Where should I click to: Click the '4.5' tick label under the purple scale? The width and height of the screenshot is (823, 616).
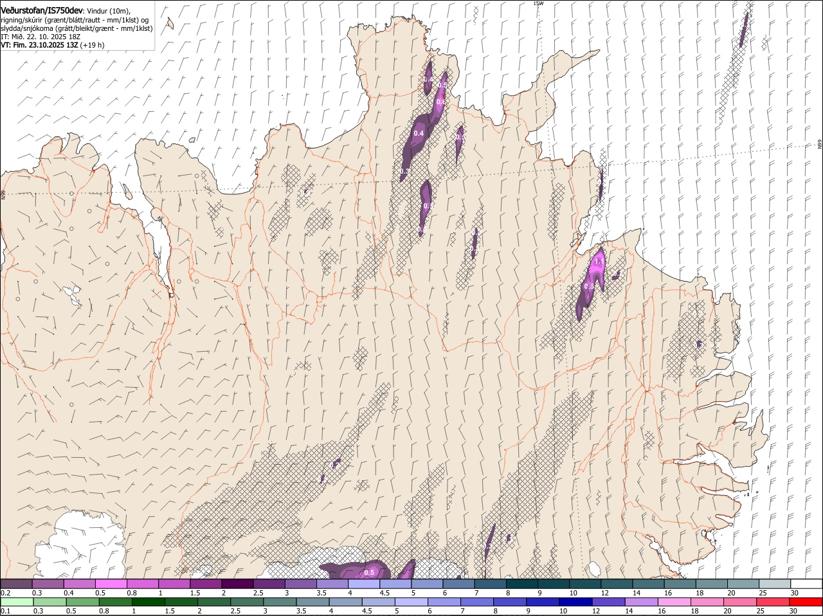point(384,593)
